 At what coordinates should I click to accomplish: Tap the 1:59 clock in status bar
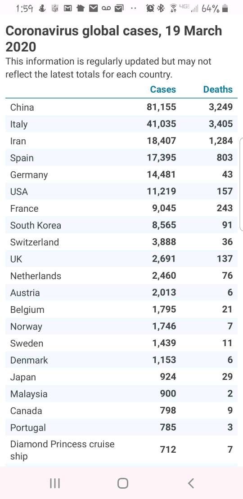(x=24, y=9)
